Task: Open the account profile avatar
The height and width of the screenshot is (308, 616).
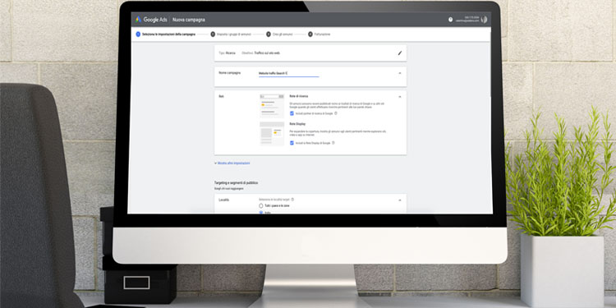Action: [x=484, y=20]
